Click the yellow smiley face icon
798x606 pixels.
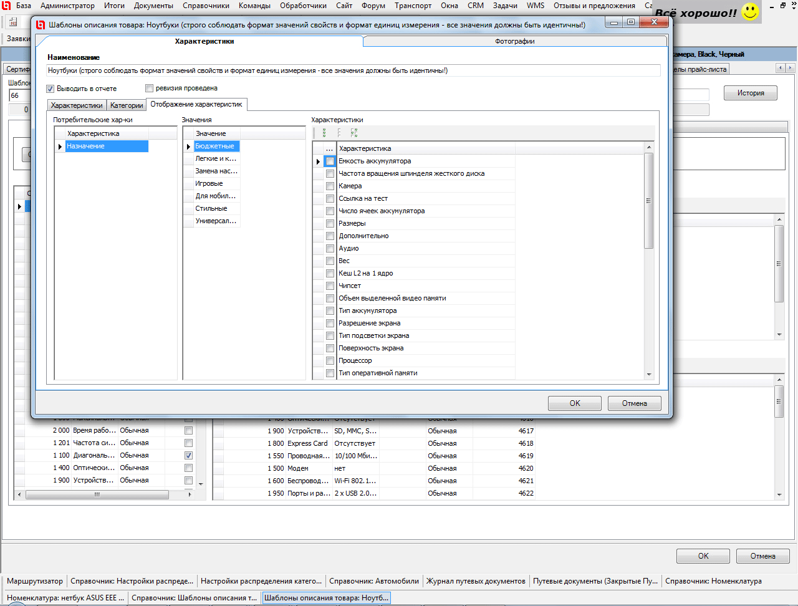pyautogui.click(x=751, y=12)
